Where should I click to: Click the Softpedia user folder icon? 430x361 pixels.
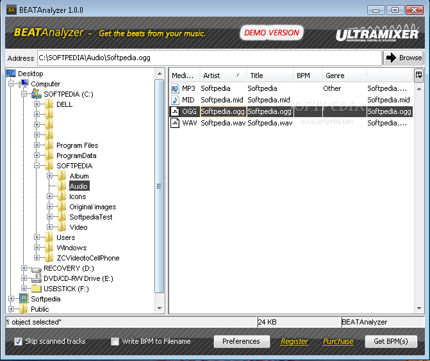[x=24, y=298]
